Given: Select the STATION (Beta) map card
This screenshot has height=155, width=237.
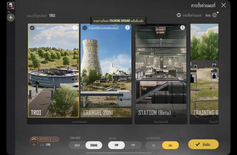Looking at the screenshot, I should [160, 74].
